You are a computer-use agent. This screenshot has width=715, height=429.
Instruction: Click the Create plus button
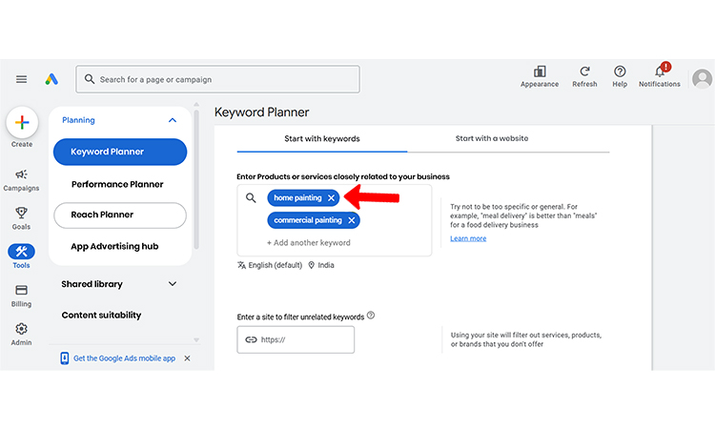(x=22, y=122)
